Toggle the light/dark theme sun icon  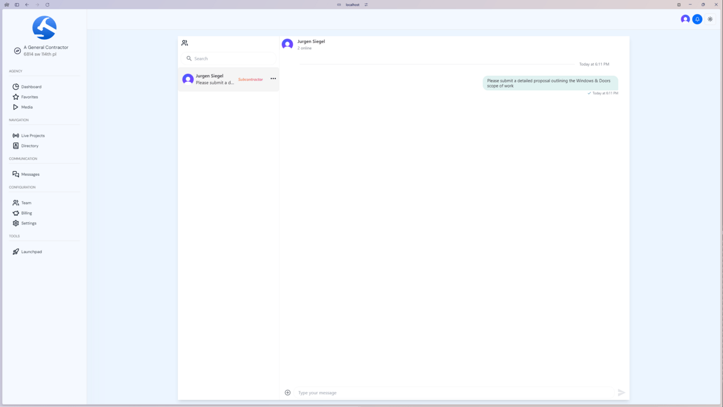click(710, 19)
